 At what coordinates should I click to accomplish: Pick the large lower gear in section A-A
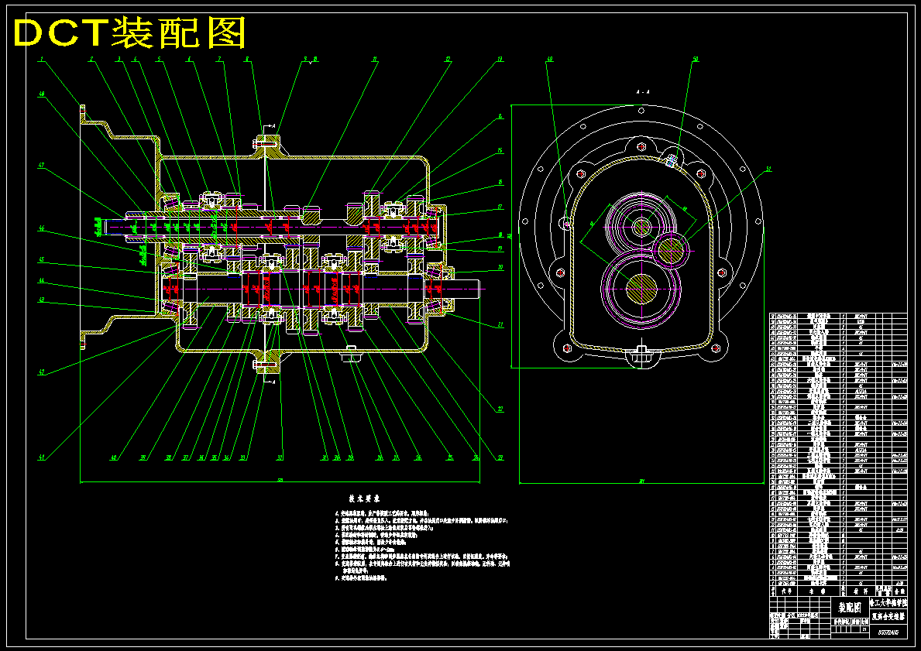pos(641,289)
